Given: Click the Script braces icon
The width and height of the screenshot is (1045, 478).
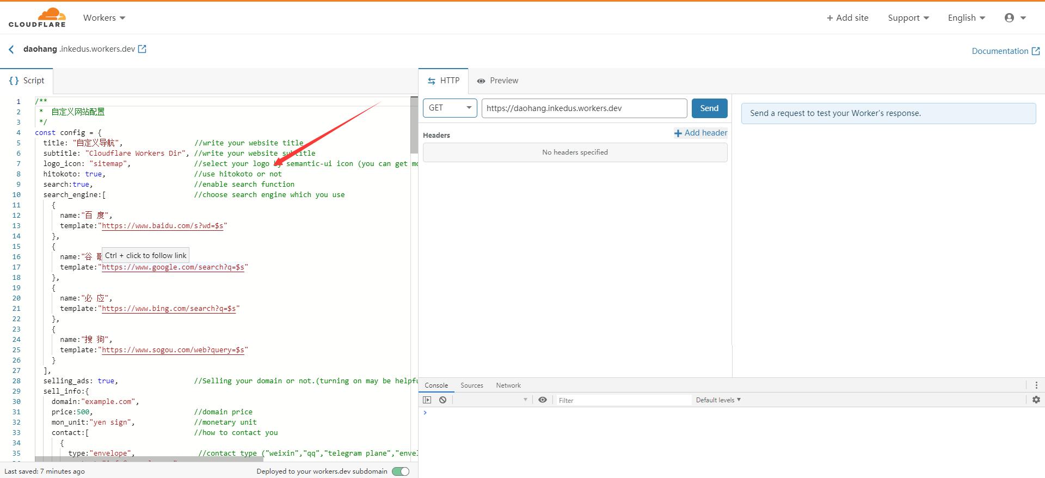Looking at the screenshot, I should 14,81.
